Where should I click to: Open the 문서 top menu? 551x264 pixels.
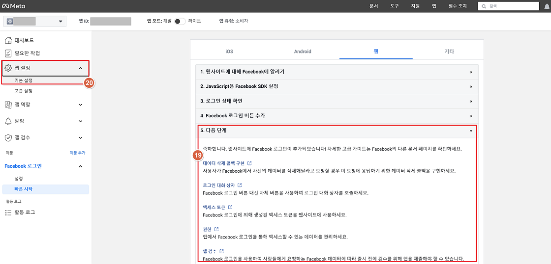[x=374, y=6]
